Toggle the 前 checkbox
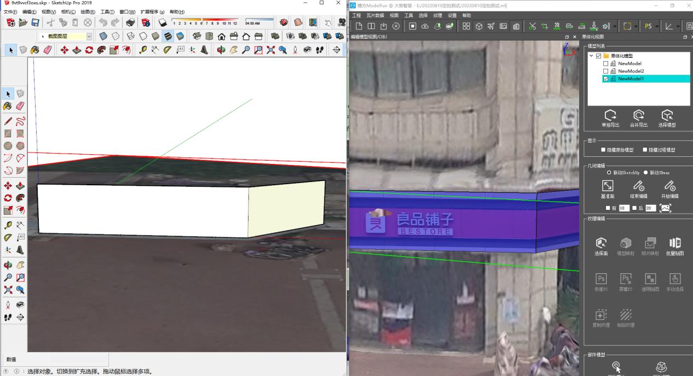 pos(608,208)
